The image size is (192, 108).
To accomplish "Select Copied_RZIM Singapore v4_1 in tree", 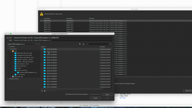I will 28,72.
